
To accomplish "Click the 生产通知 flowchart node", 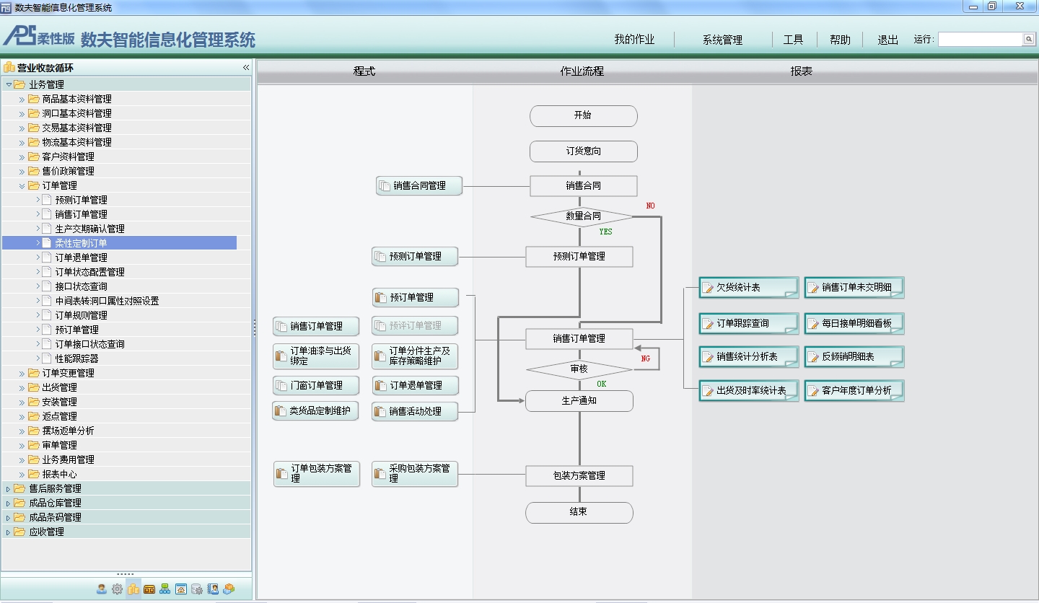I will pyautogui.click(x=579, y=401).
